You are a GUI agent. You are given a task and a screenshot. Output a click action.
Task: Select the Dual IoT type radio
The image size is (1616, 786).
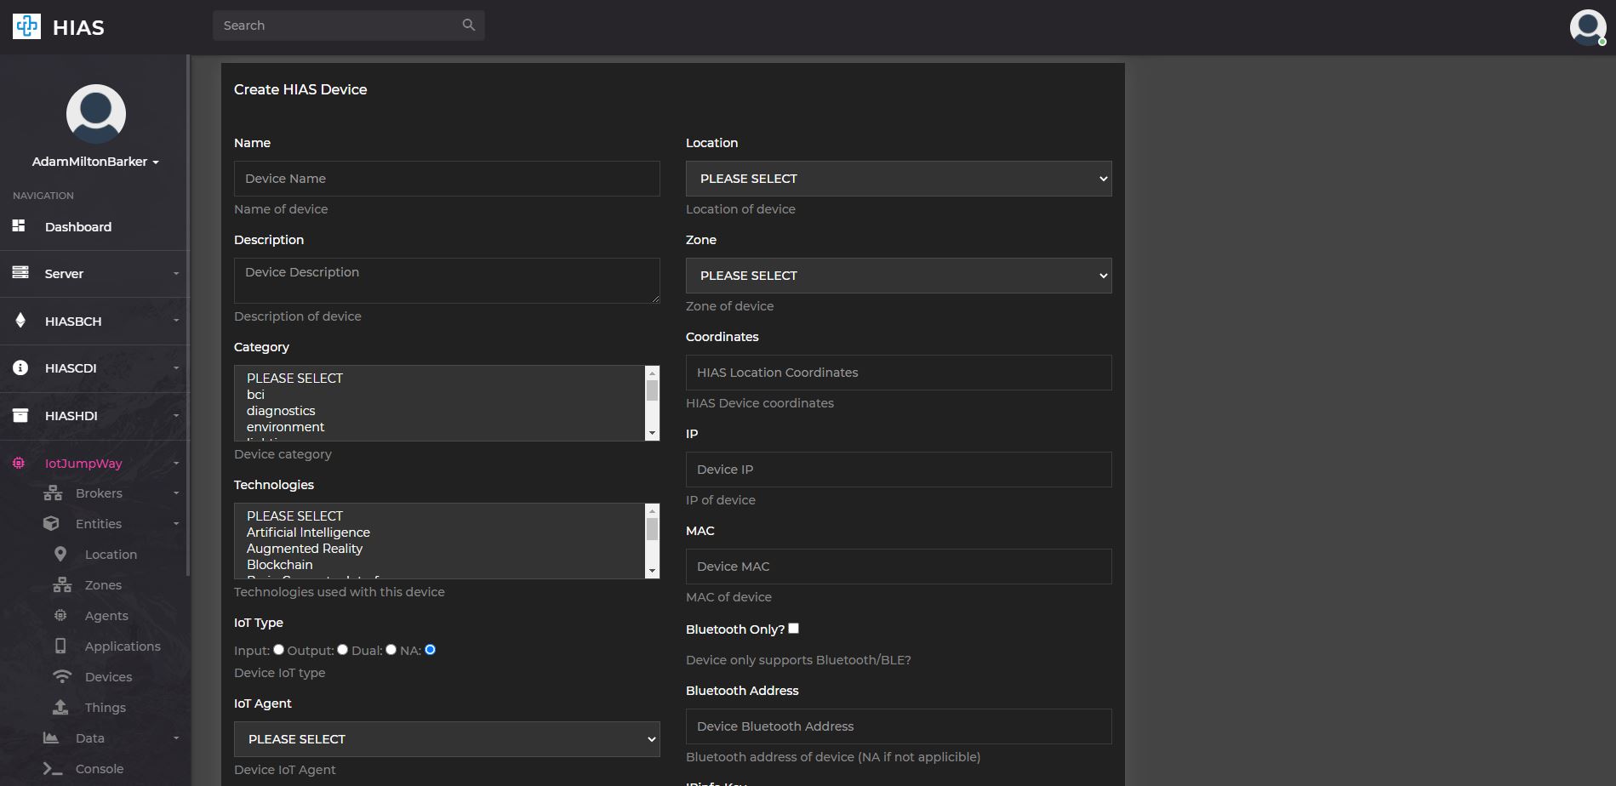tap(391, 650)
